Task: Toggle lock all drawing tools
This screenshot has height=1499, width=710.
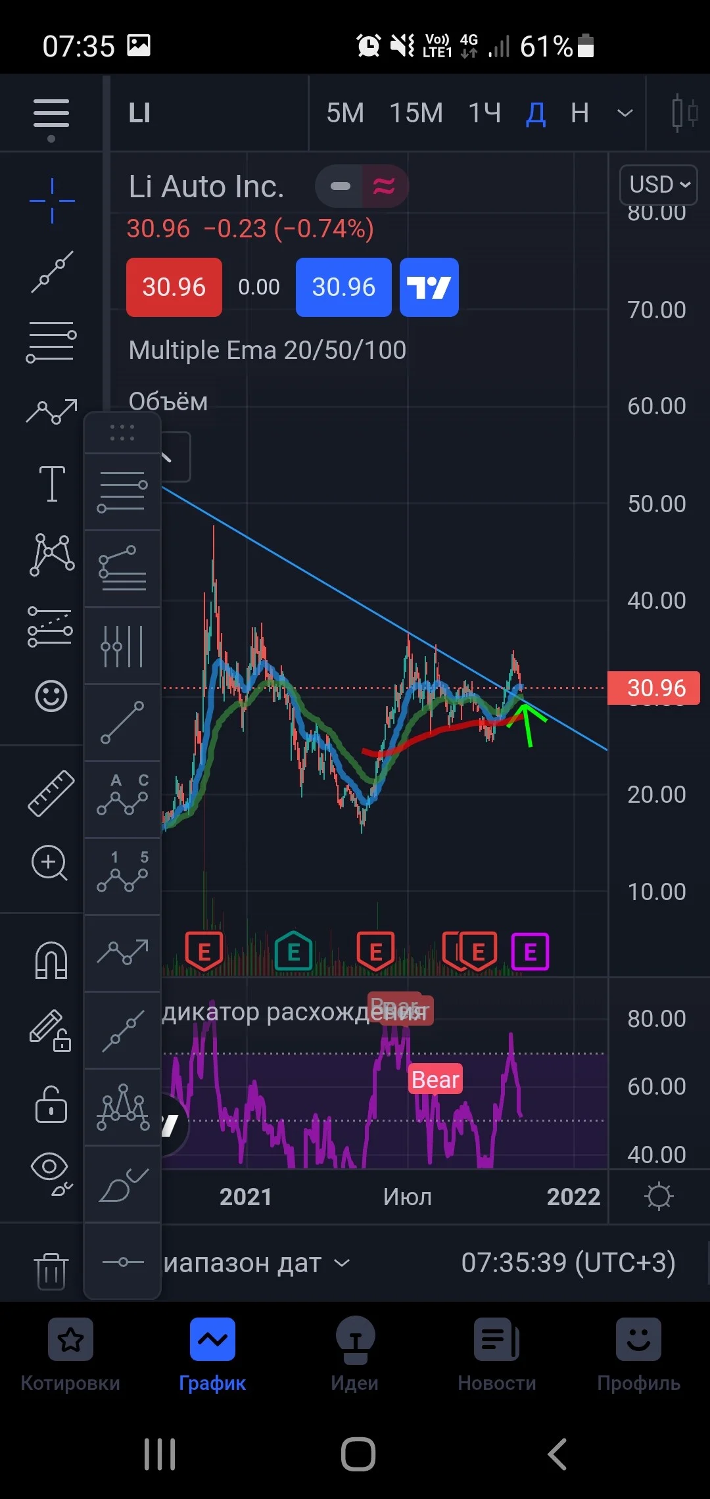Action: (x=51, y=1104)
